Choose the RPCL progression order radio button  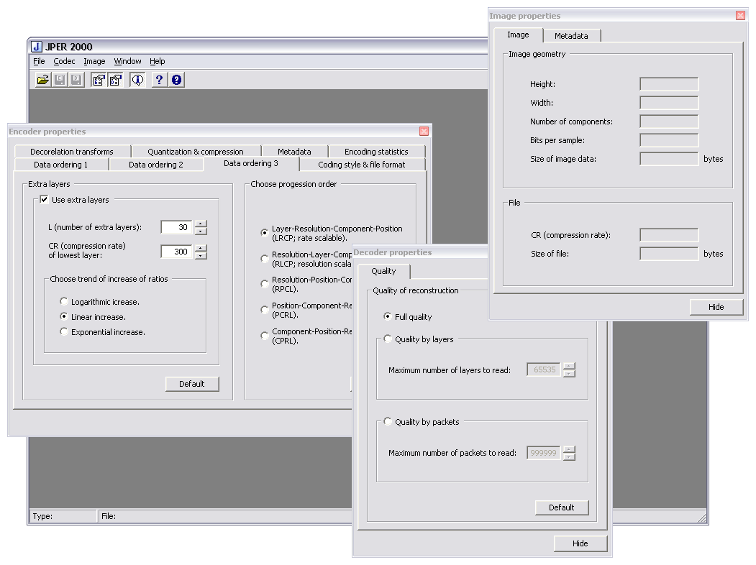[x=264, y=284]
